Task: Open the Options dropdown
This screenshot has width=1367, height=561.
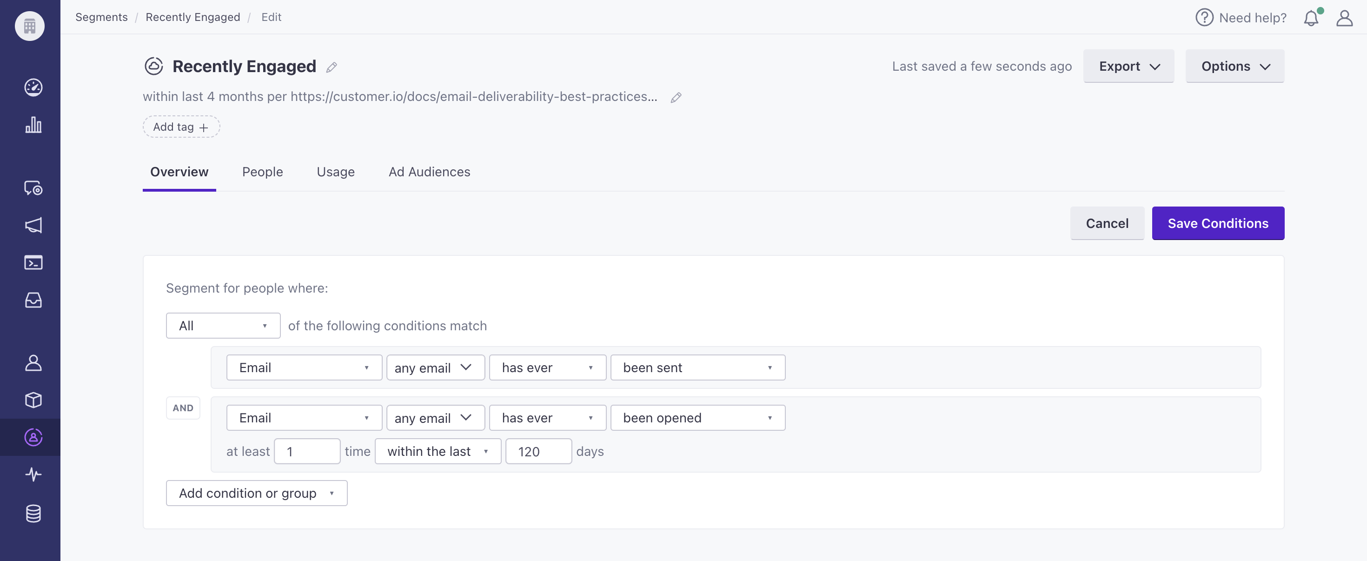Action: [x=1234, y=67]
